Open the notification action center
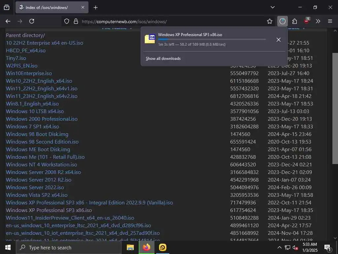This screenshot has width=338, height=254. point(328,247)
